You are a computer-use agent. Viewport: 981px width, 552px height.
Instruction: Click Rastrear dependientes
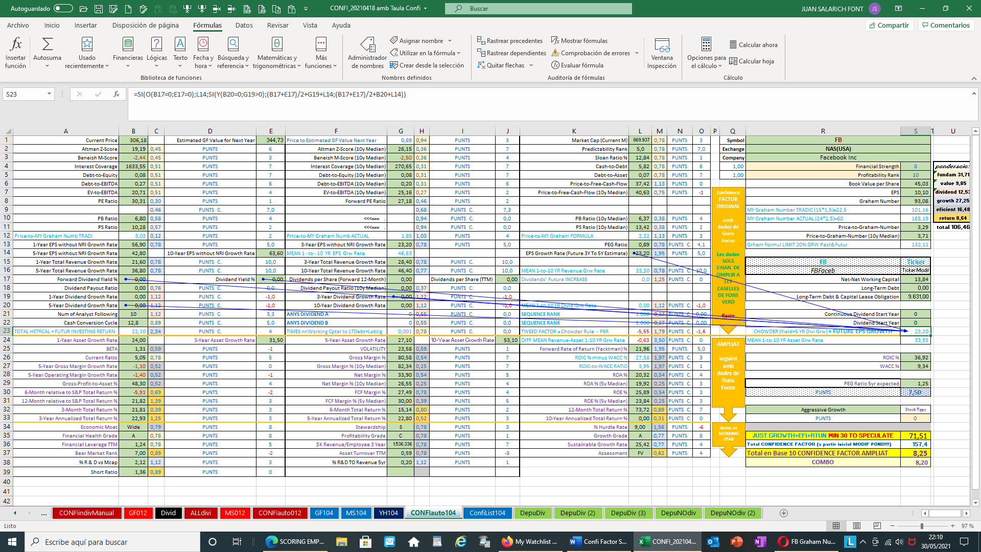click(x=511, y=53)
